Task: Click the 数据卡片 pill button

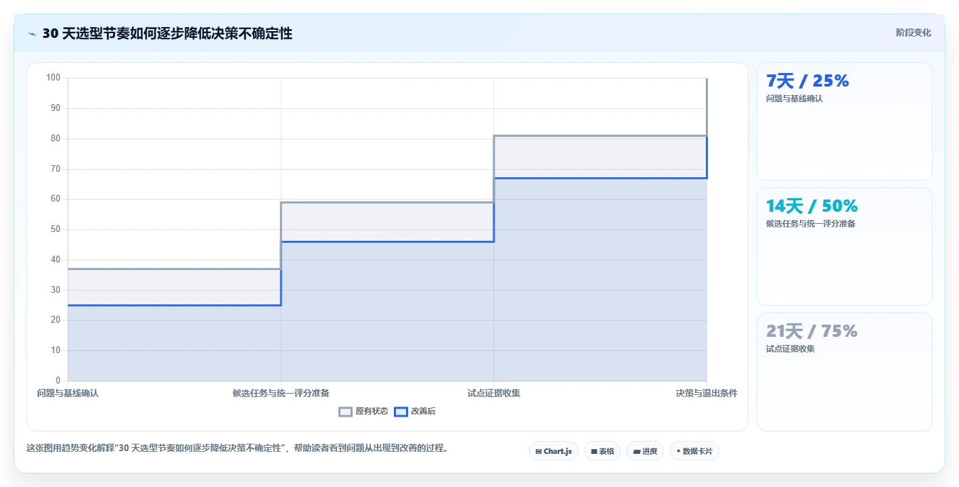Action: (x=694, y=451)
